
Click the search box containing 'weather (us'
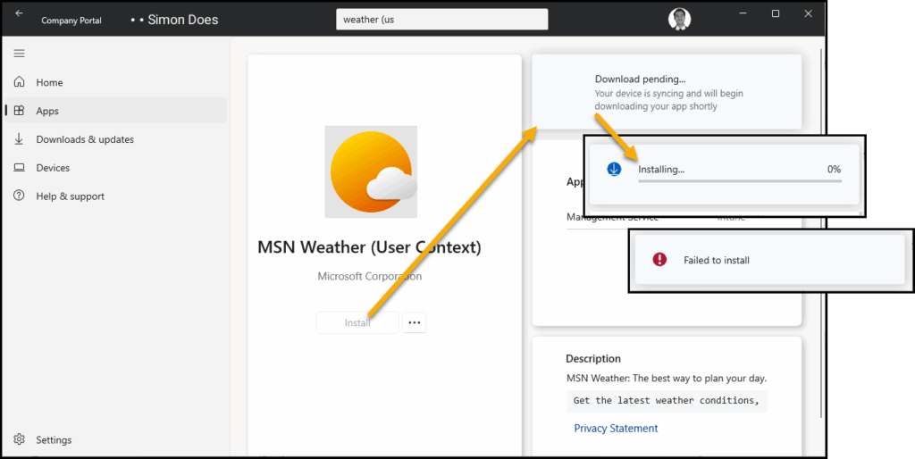tap(441, 20)
